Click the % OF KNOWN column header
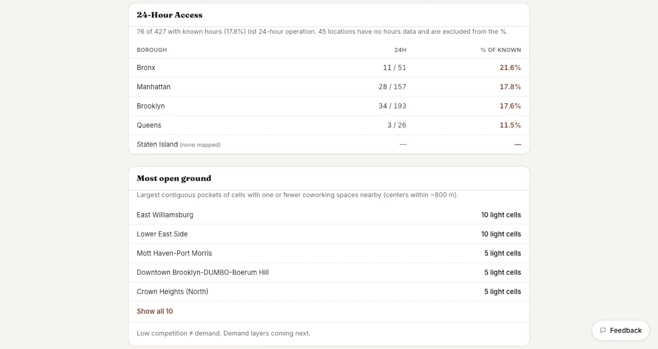This screenshot has height=349, width=658. [x=500, y=50]
